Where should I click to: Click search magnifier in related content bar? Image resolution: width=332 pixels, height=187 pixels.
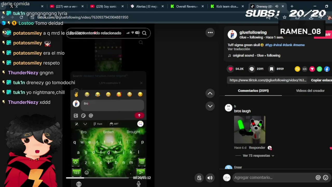tap(144, 33)
